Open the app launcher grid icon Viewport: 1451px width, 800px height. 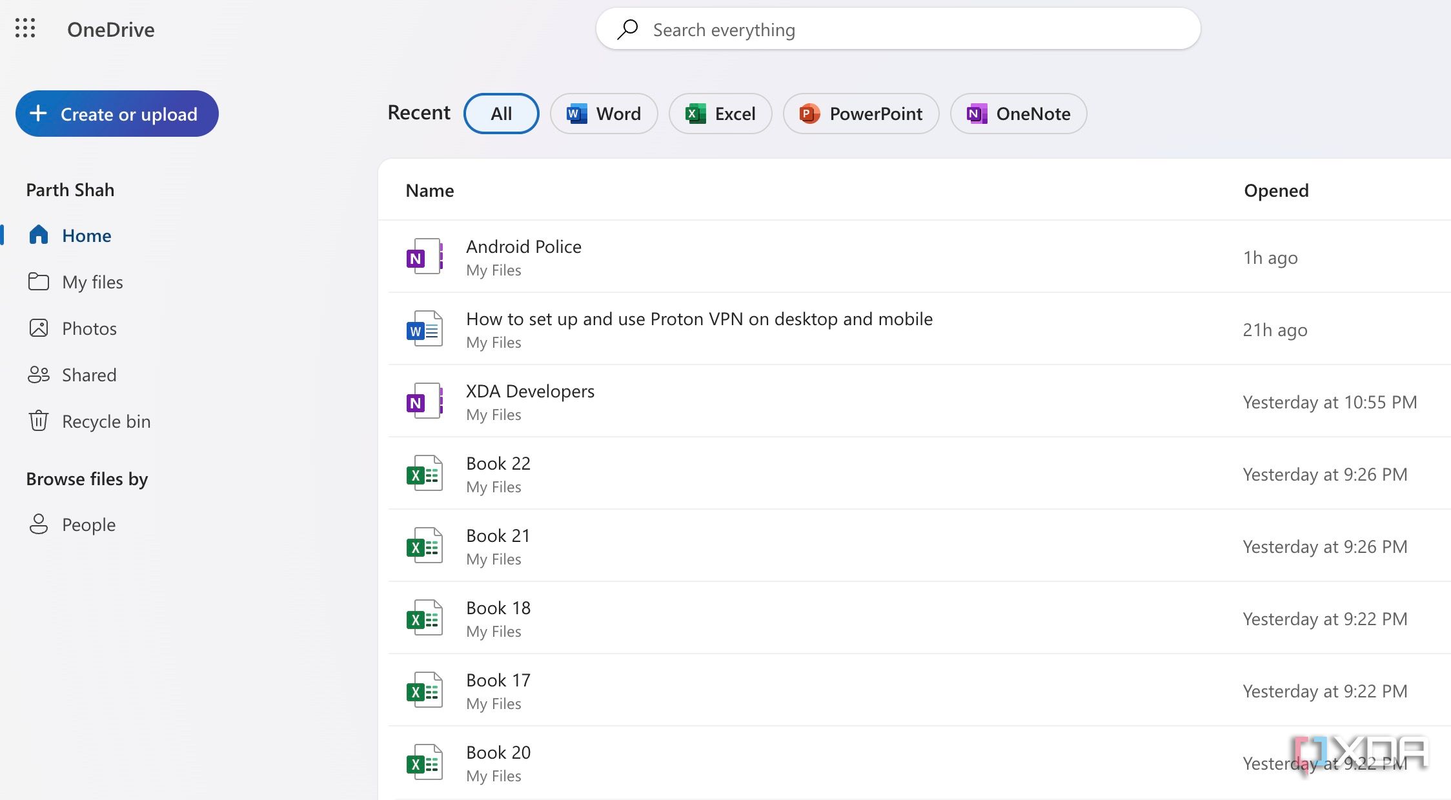25,28
